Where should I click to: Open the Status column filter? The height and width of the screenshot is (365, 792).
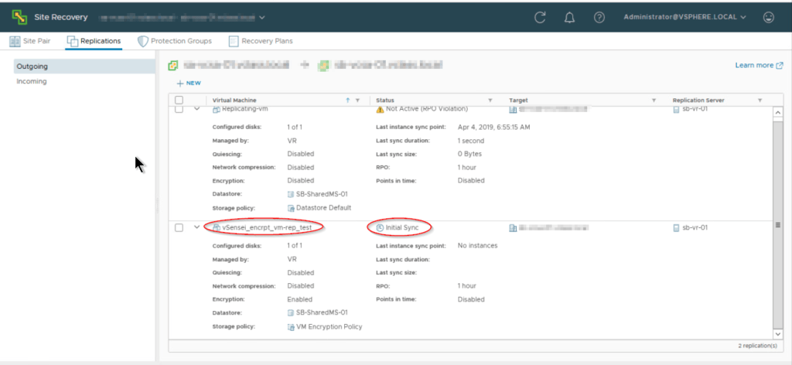(x=490, y=101)
